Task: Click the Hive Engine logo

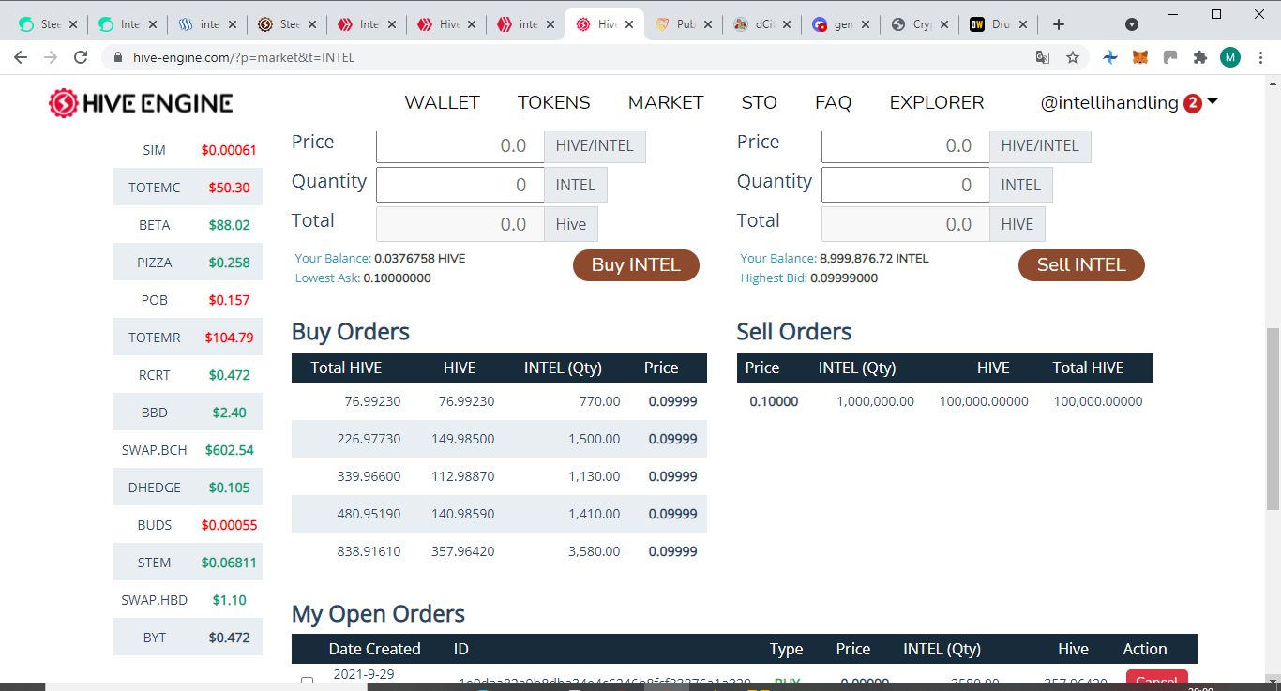Action: pyautogui.click(x=141, y=103)
